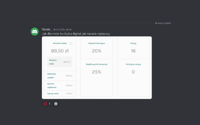Image resolution: width=200 pixels, height=125 pixels.
Task: Click the Całkowite zarobki row
Action: [60, 76]
